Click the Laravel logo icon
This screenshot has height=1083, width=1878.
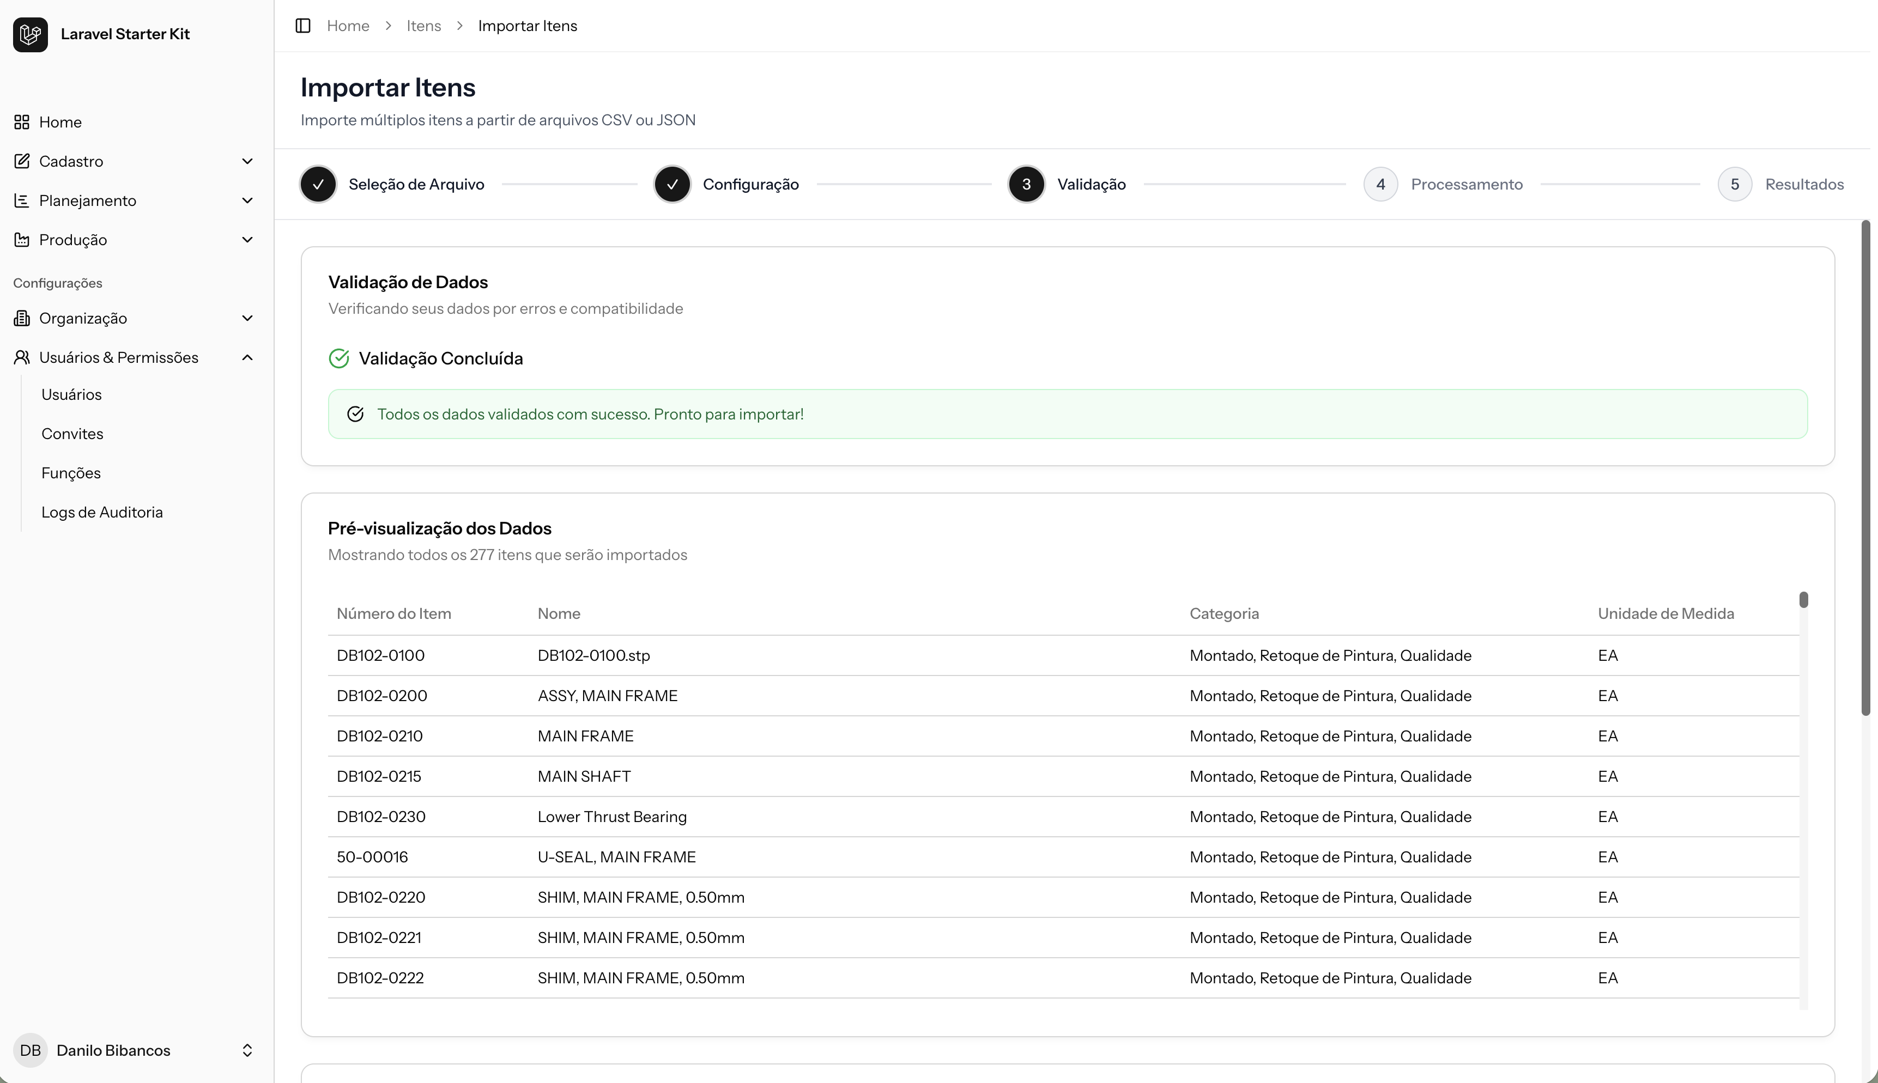pyautogui.click(x=31, y=34)
